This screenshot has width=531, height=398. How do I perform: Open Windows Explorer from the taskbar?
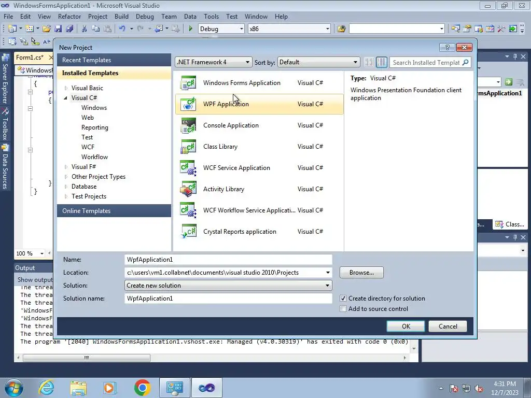(x=78, y=388)
